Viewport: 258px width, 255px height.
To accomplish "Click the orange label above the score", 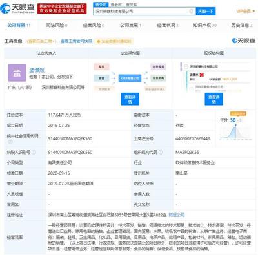I will [238, 113].
